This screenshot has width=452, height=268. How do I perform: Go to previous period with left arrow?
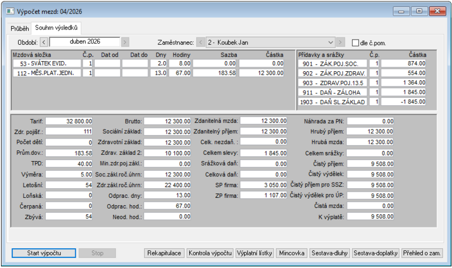(x=44, y=42)
